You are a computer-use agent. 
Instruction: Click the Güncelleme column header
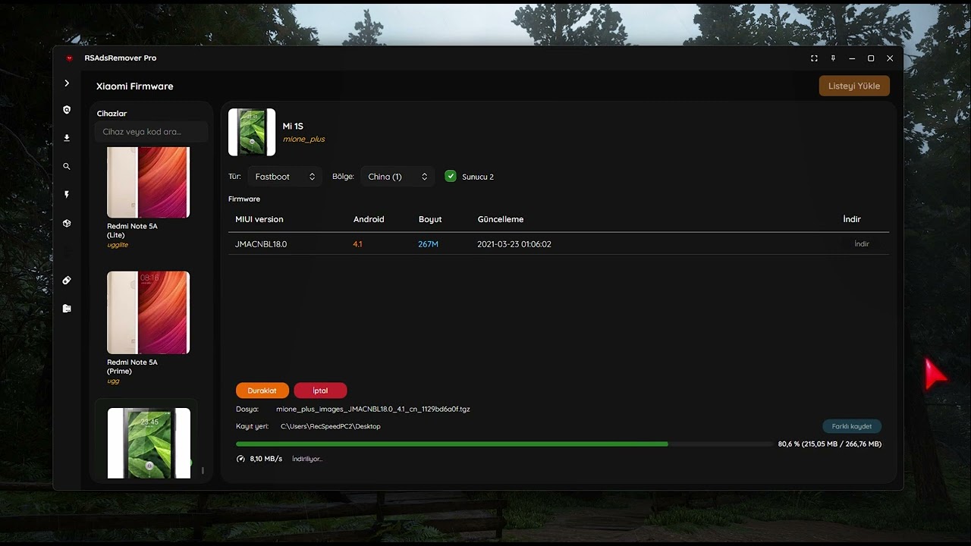pos(501,219)
